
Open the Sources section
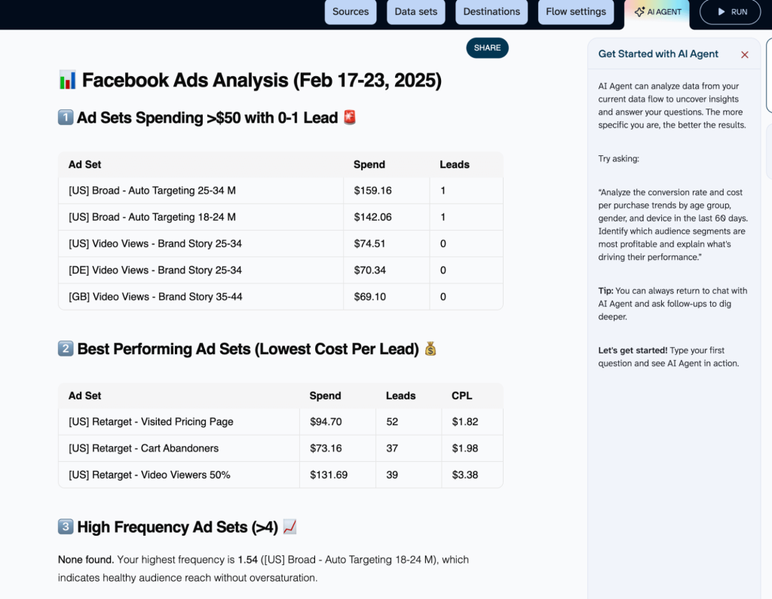pyautogui.click(x=350, y=11)
